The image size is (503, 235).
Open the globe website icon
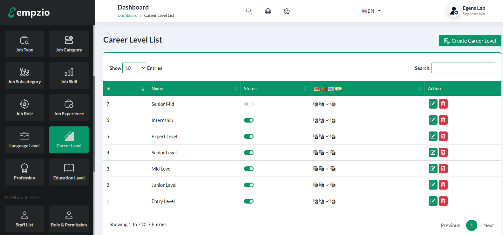click(268, 11)
